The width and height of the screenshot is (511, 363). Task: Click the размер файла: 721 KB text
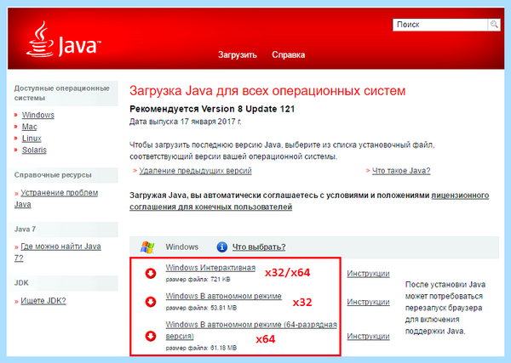(x=198, y=280)
